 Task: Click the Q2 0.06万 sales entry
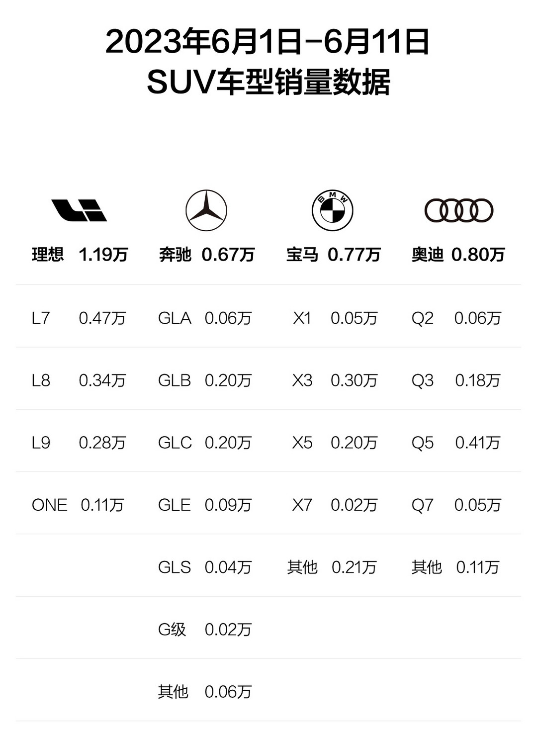[x=456, y=318]
